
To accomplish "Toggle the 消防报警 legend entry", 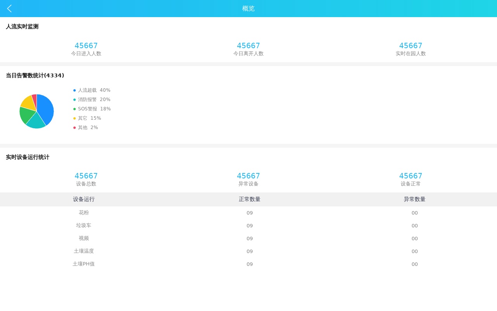I will [92, 100].
